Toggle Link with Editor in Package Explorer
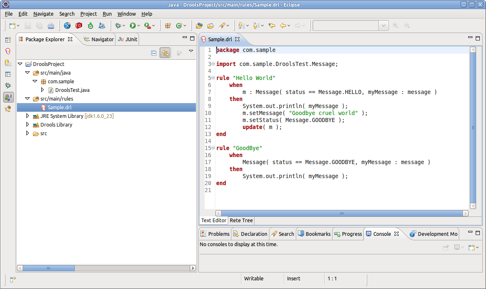Image resolution: width=486 pixels, height=289 pixels. coord(165,53)
